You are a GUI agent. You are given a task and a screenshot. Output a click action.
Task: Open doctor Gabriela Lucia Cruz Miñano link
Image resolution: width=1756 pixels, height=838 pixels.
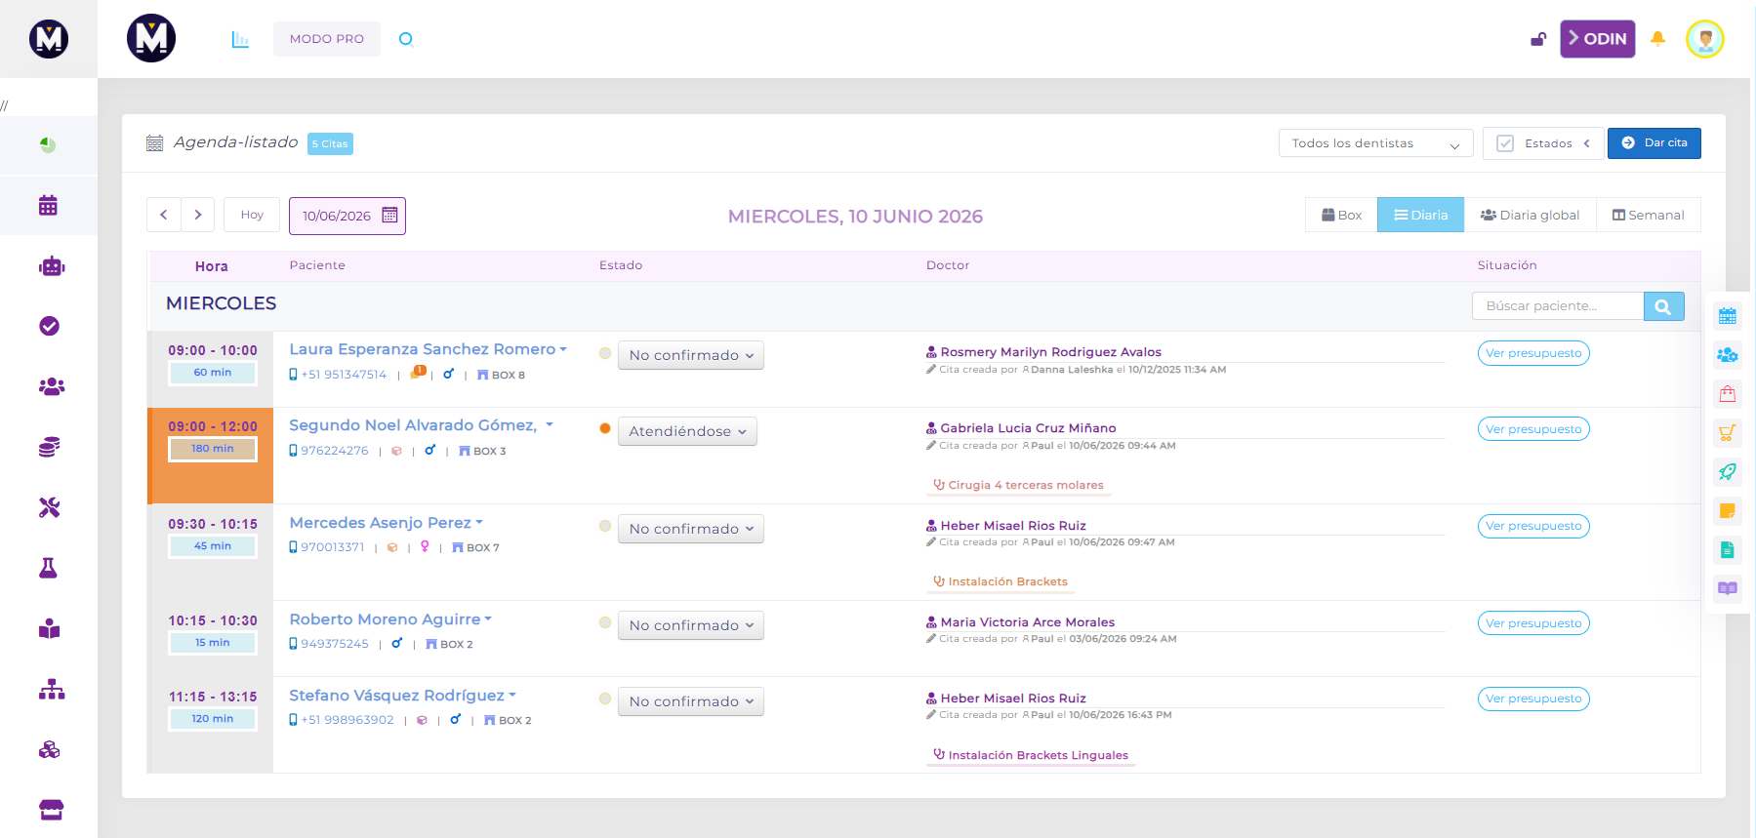coord(1028,428)
